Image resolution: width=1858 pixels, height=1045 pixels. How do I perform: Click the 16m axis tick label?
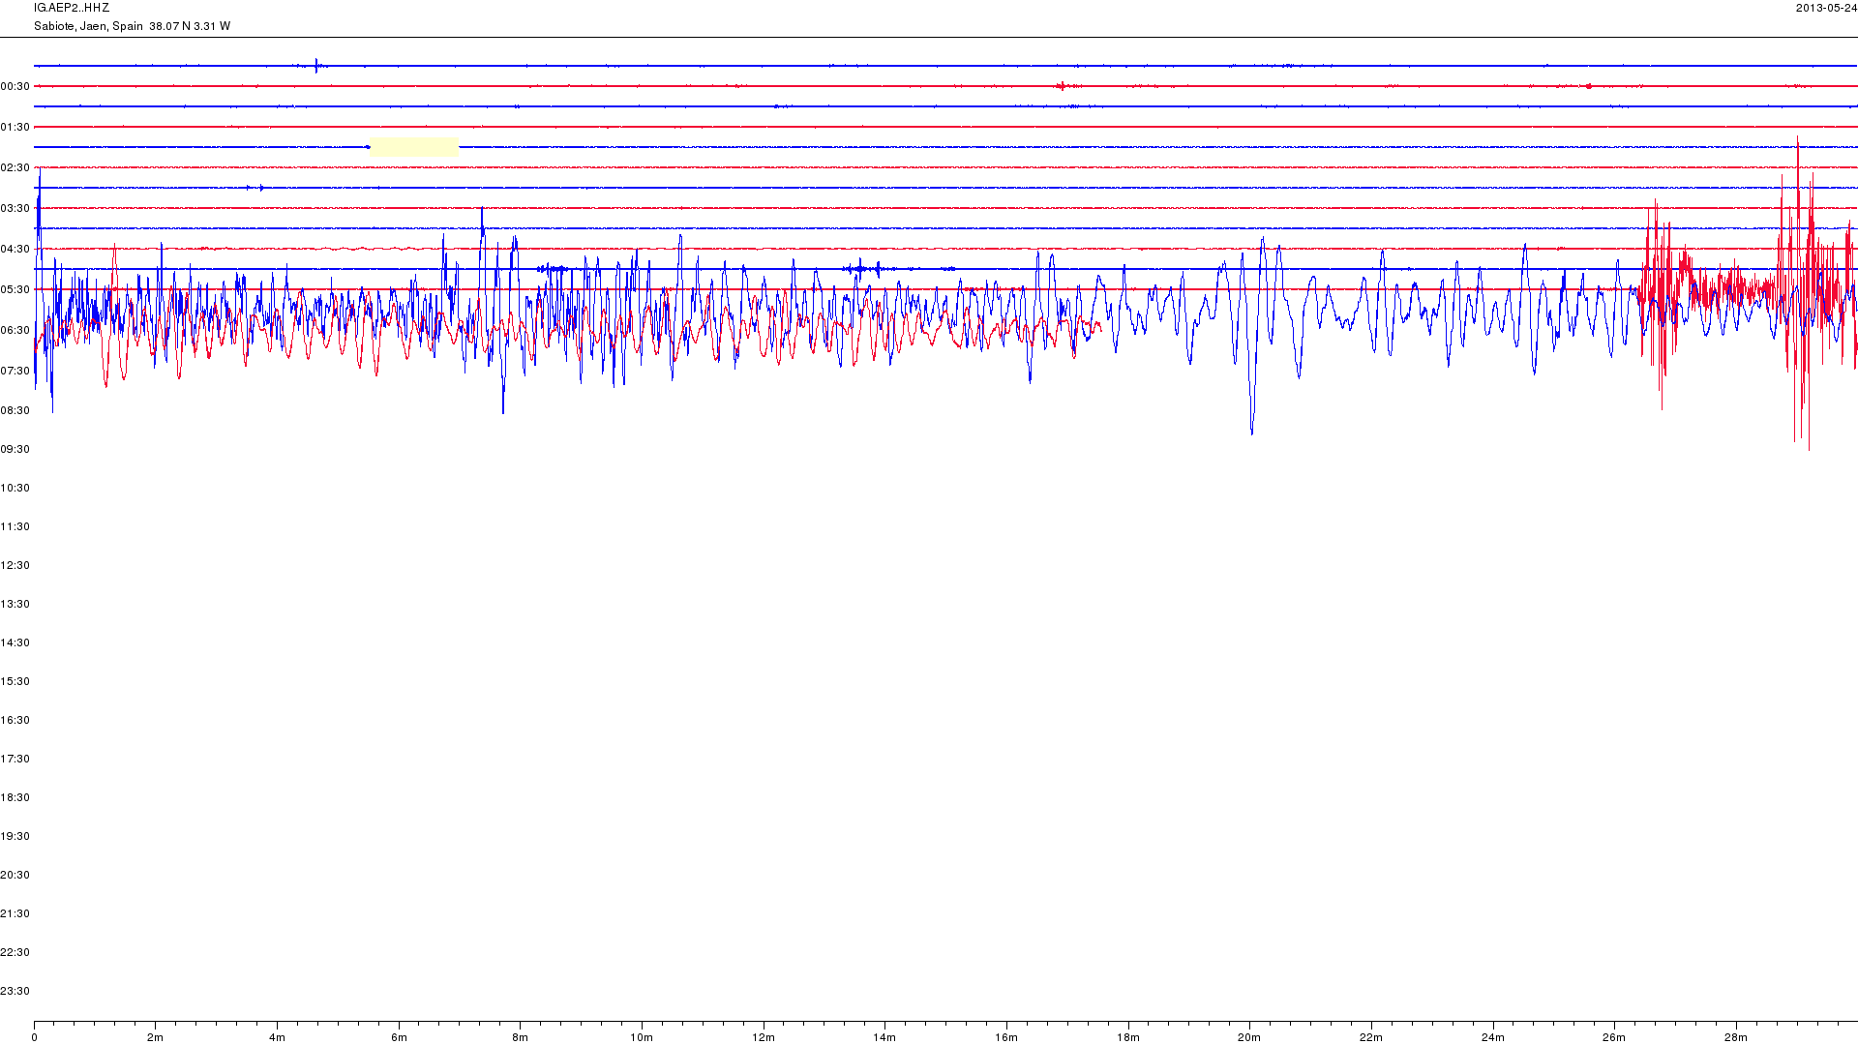pos(1006,1038)
